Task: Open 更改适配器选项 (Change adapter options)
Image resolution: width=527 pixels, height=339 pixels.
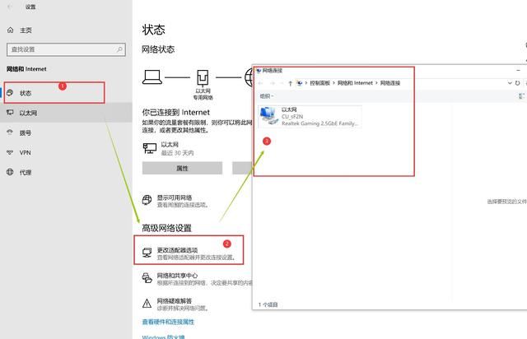Action: tap(176, 249)
